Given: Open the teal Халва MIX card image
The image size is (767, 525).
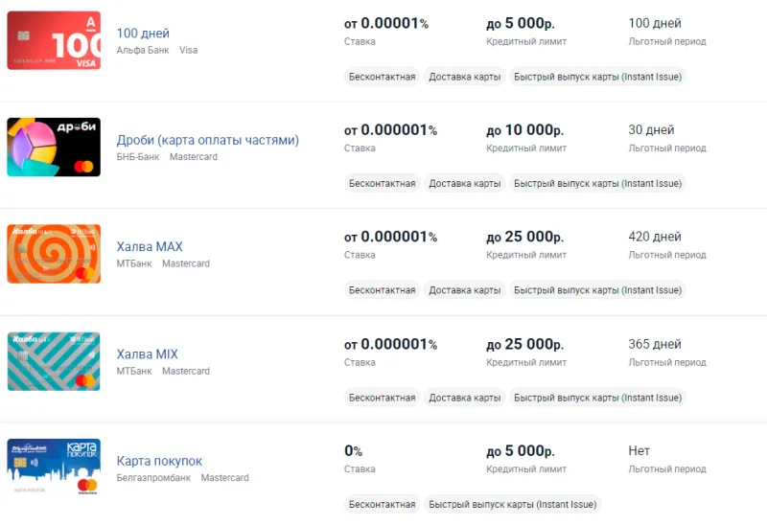Looking at the screenshot, I should 54,361.
